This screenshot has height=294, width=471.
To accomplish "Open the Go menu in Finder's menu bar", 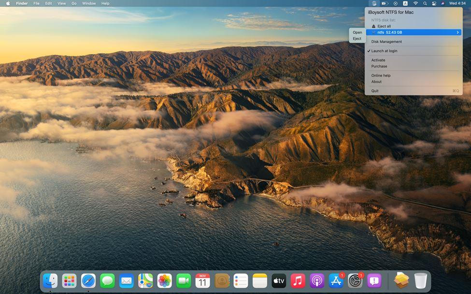I will click(73, 3).
